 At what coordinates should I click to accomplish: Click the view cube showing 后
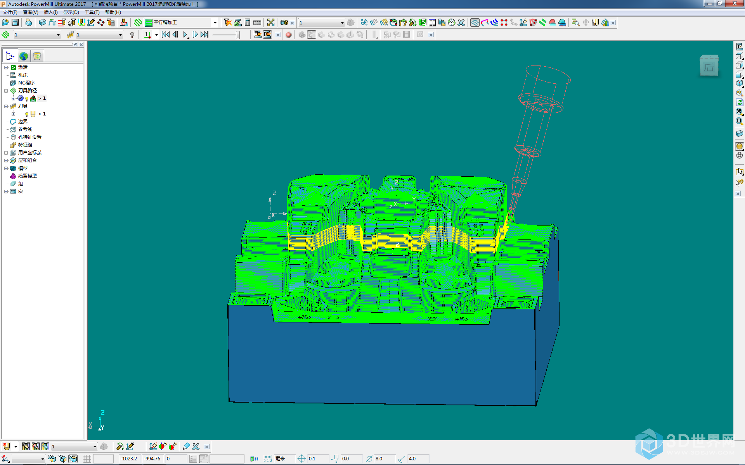tap(709, 66)
